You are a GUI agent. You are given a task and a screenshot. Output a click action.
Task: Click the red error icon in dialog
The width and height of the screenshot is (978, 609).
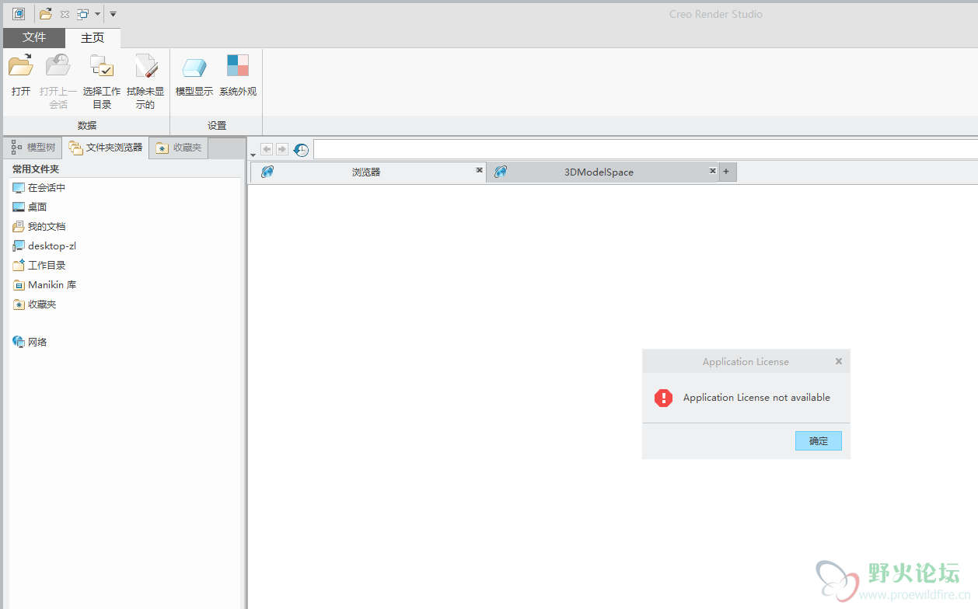click(663, 398)
